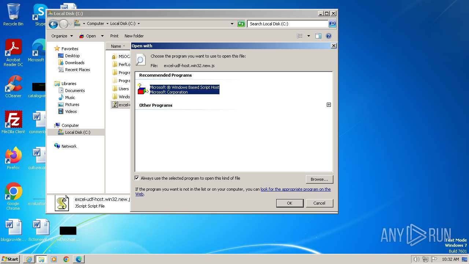Click the Forward navigation arrow in Explorer
Screen dimensions: 469x264
click(63, 24)
